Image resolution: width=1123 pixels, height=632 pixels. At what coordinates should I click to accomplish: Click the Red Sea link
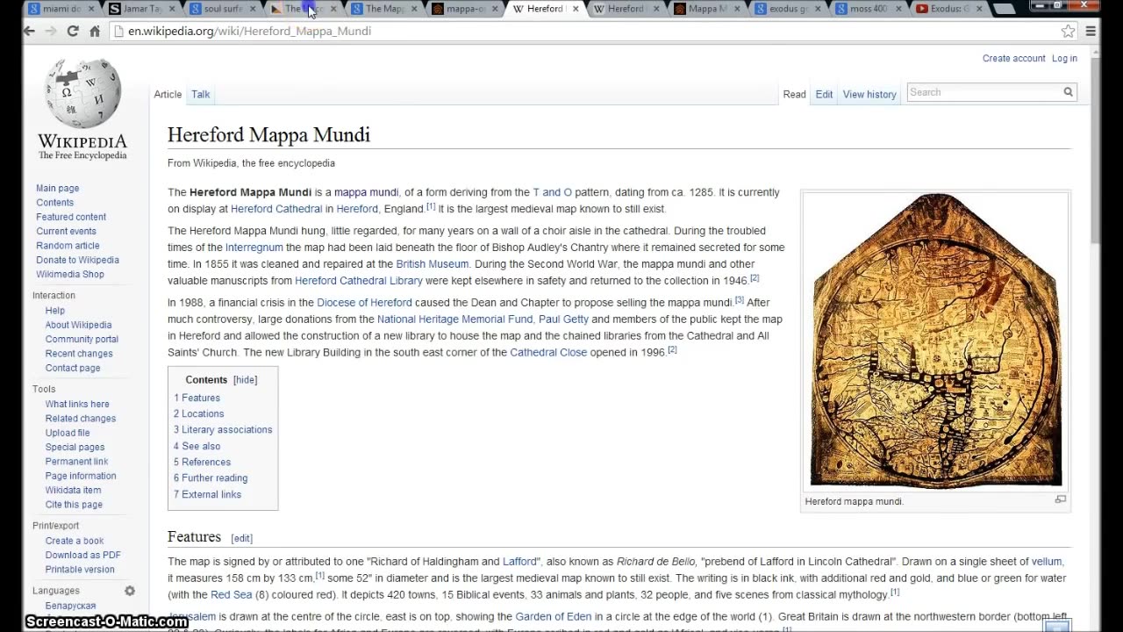pyautogui.click(x=232, y=595)
